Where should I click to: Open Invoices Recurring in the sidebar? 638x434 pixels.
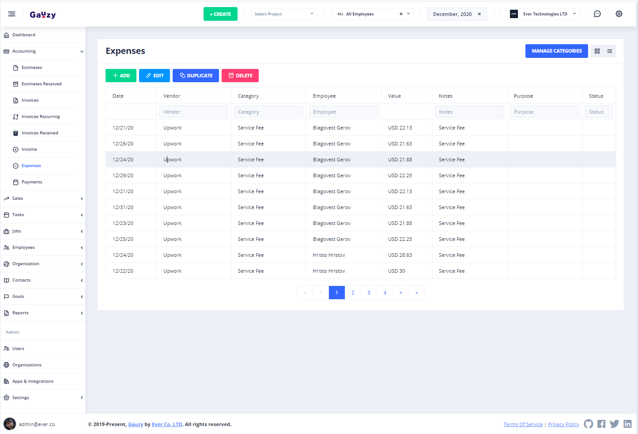click(x=41, y=117)
